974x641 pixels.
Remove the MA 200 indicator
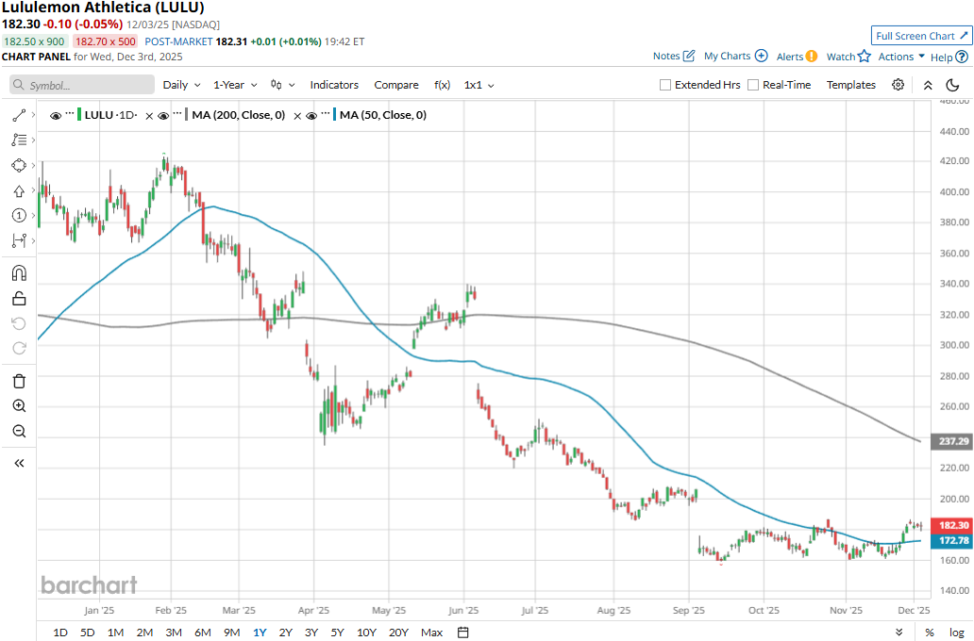point(297,115)
